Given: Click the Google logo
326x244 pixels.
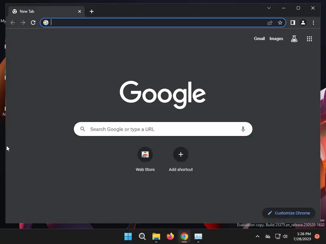Looking at the screenshot, I should [x=163, y=94].
